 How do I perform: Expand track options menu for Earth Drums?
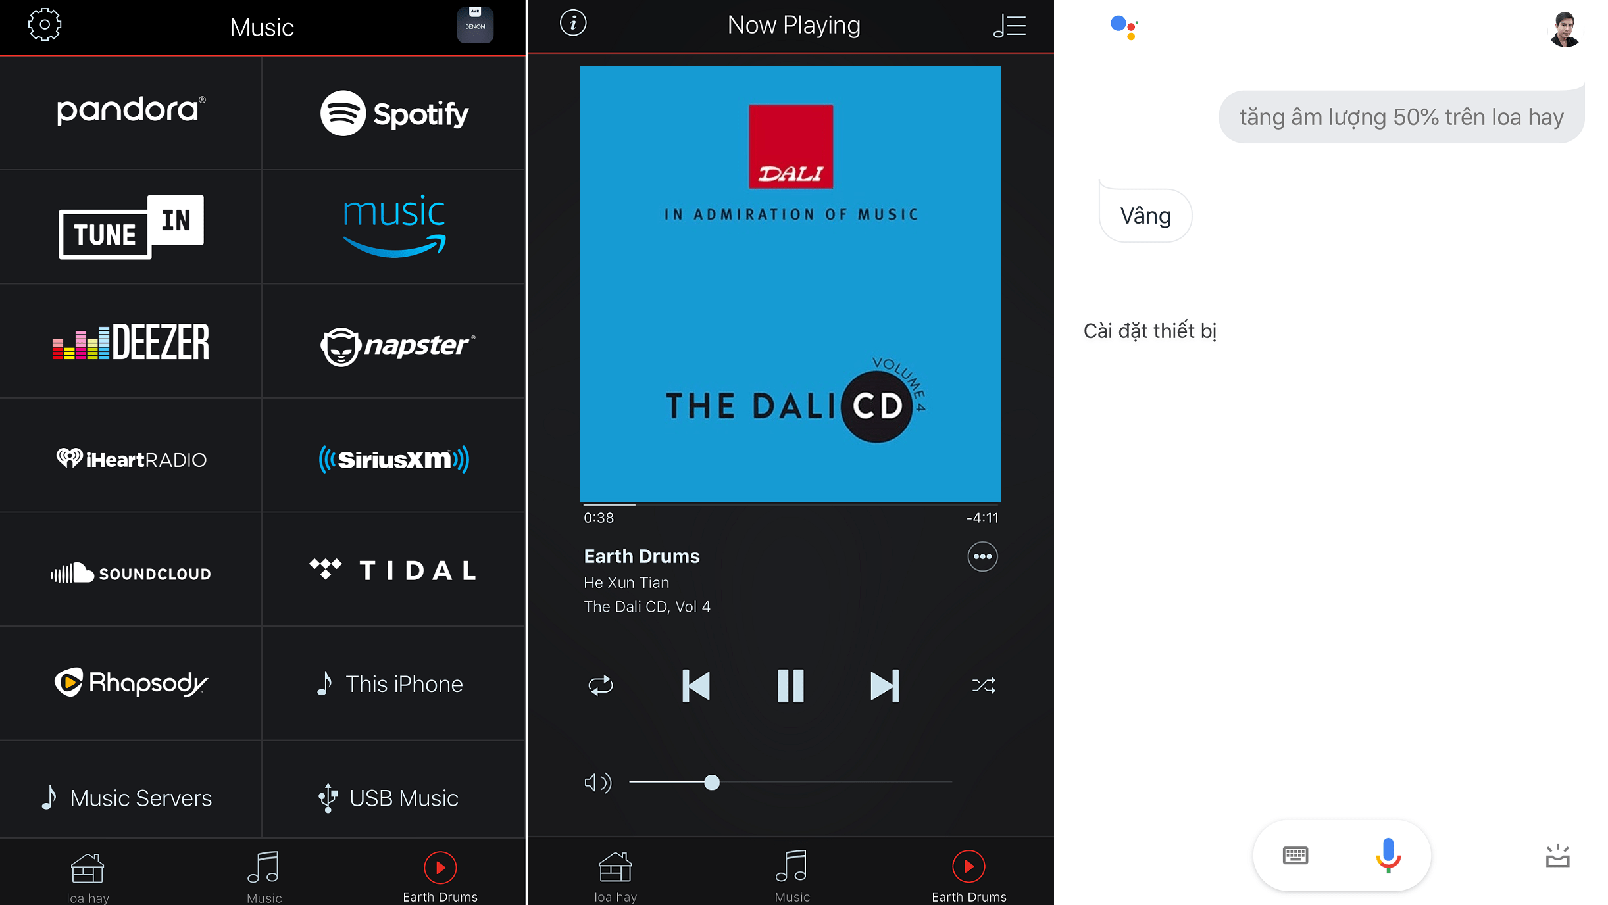pos(981,556)
